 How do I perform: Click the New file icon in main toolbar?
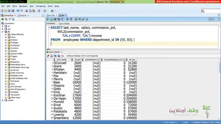pos(2,11)
